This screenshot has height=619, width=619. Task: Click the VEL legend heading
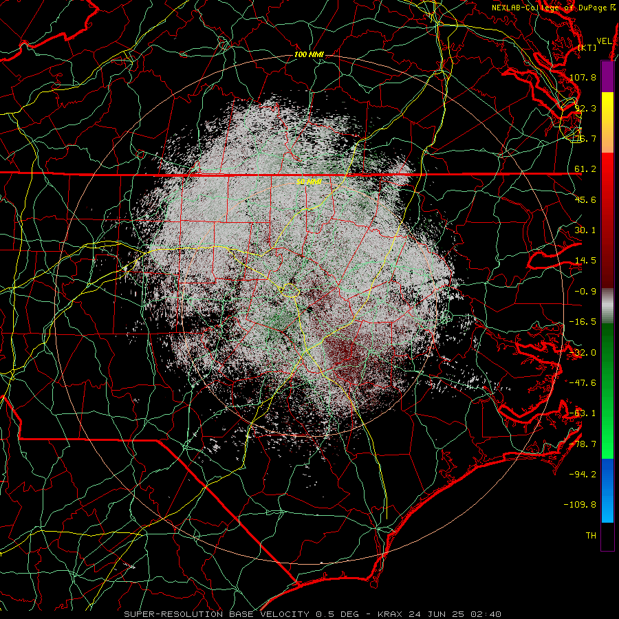coord(605,41)
